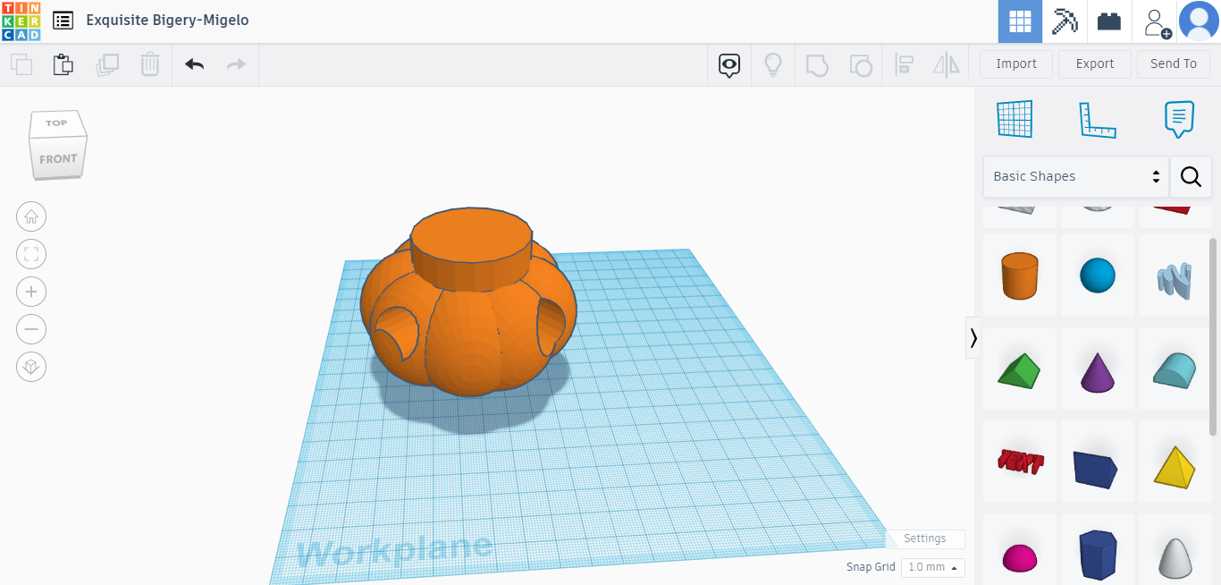1221x585 pixels.
Task: Click the zoom in button
Action: click(31, 292)
